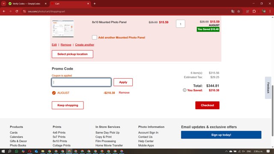The width and height of the screenshot is (274, 154).
Task: Open Outlook from the taskbar
Action: coord(36,151)
